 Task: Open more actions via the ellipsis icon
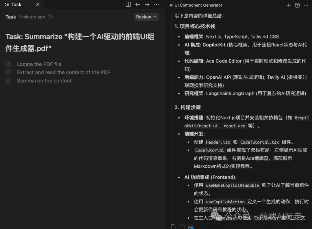(156, 4)
